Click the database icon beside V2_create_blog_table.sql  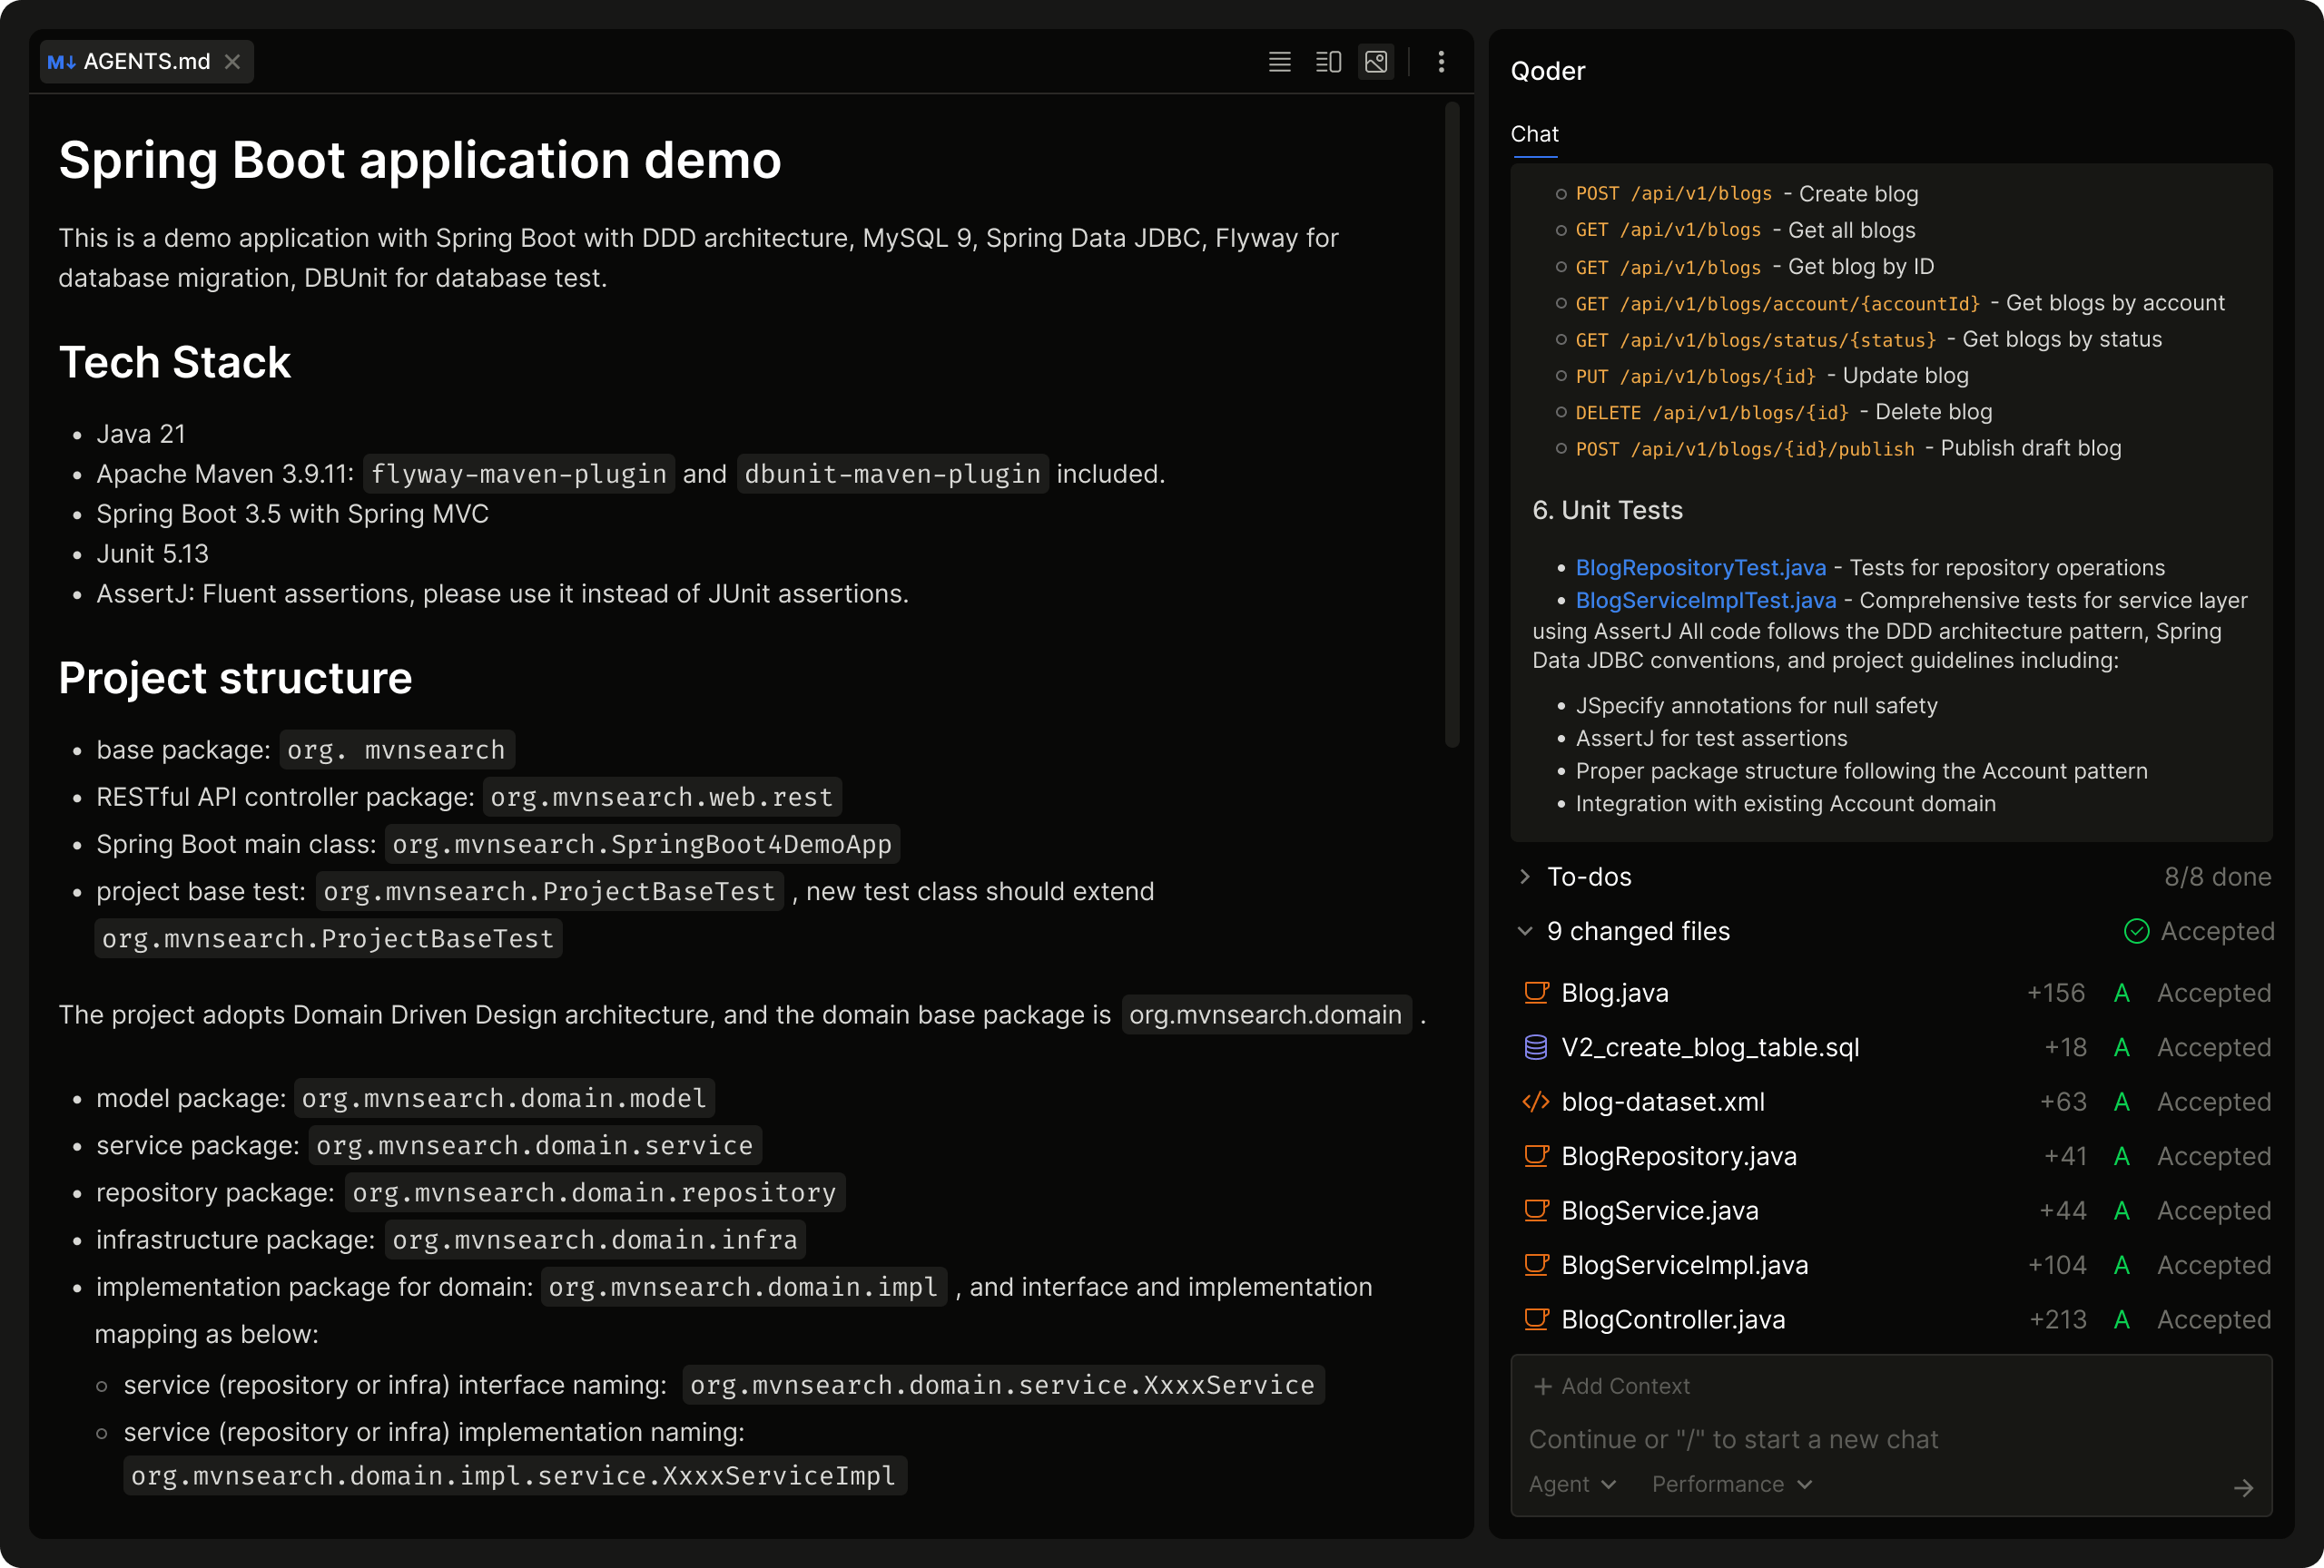coord(1535,1047)
